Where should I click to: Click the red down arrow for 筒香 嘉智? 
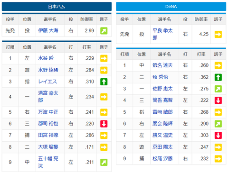click(218, 100)
